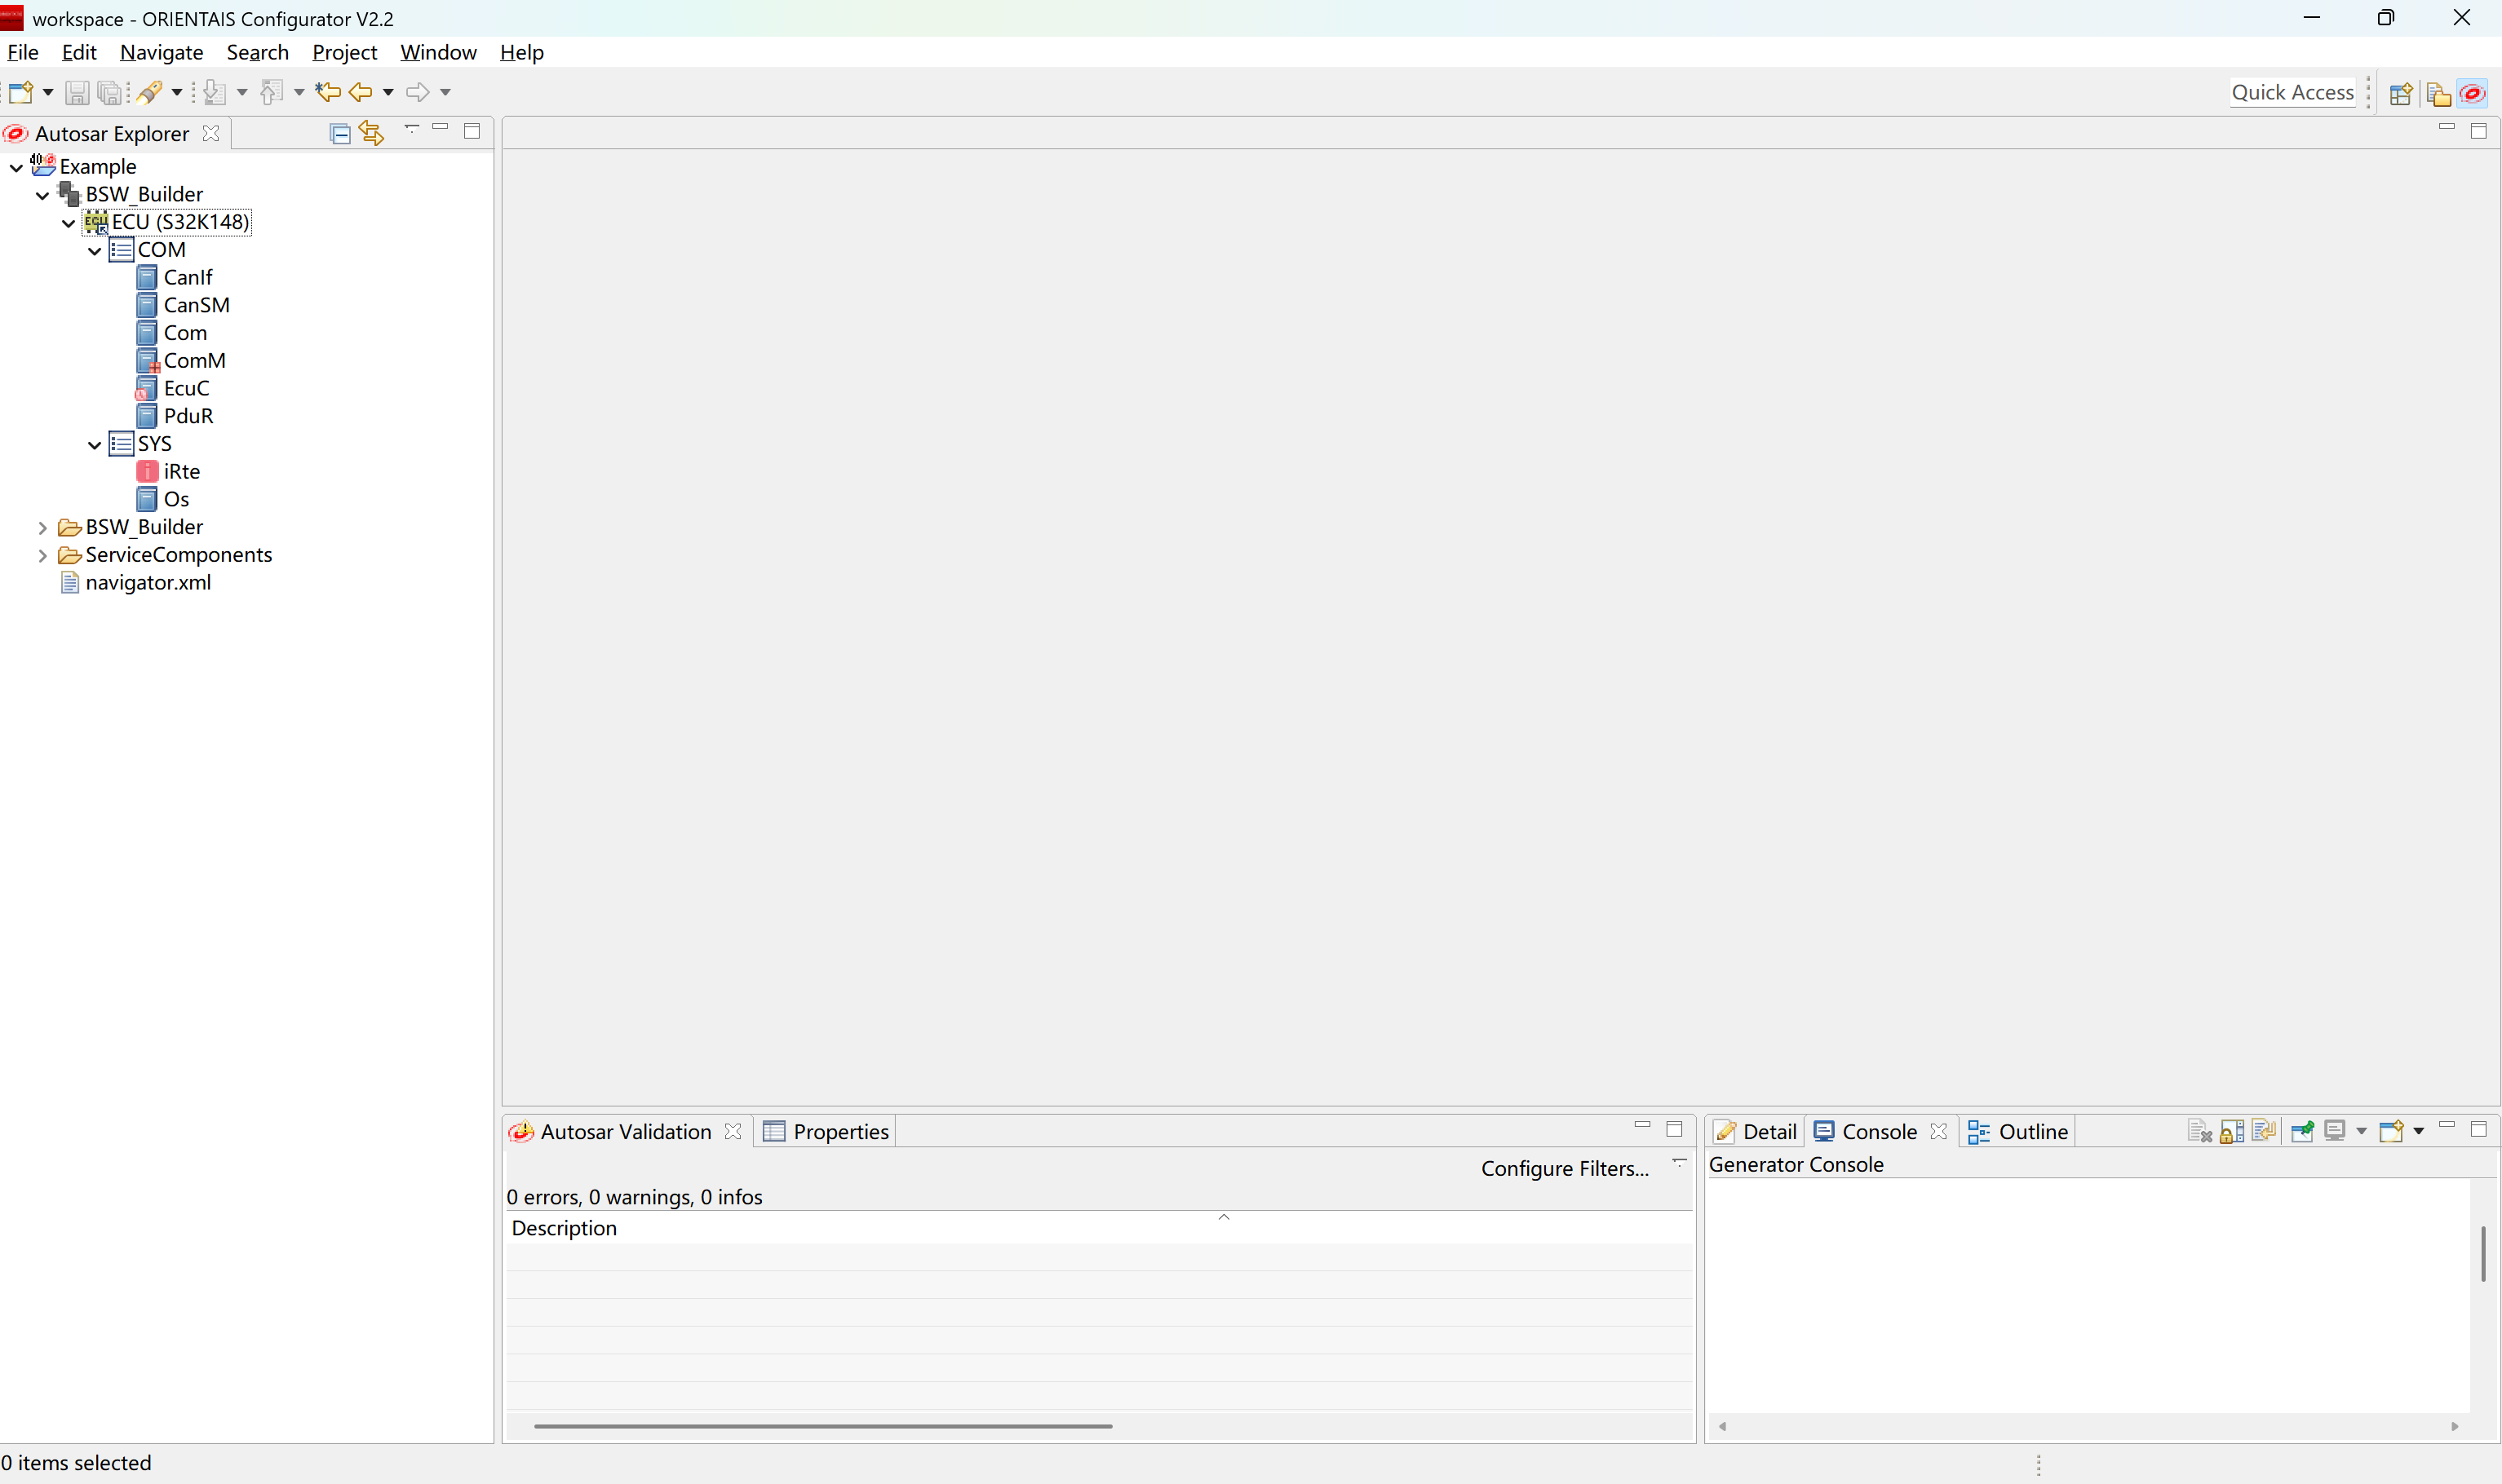
Task: Click Link with Editor double-arrow icon
Action: [372, 133]
